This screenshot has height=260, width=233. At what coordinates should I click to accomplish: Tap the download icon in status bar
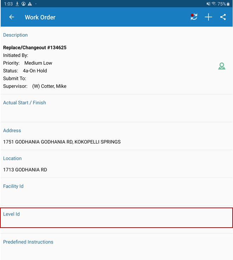pos(17,4)
